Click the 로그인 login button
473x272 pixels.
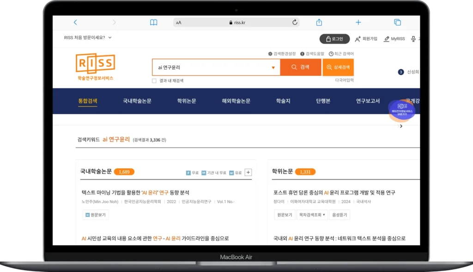[x=334, y=39]
